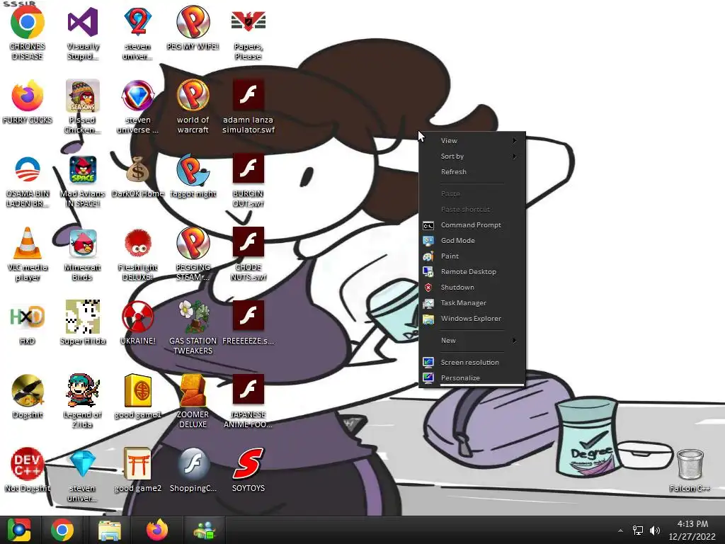Image resolution: width=725 pixels, height=544 pixels.
Task: Show hidden system tray icons arrow
Action: point(620,531)
